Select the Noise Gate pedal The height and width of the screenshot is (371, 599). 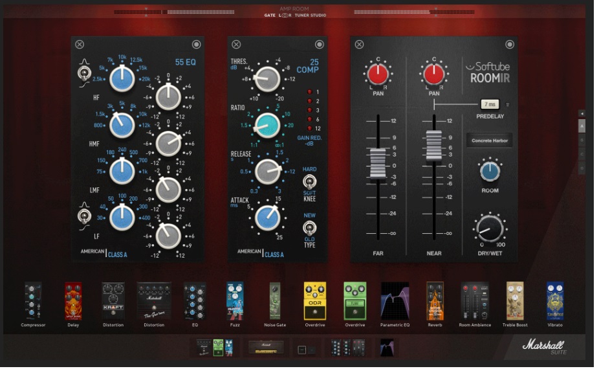[275, 301]
